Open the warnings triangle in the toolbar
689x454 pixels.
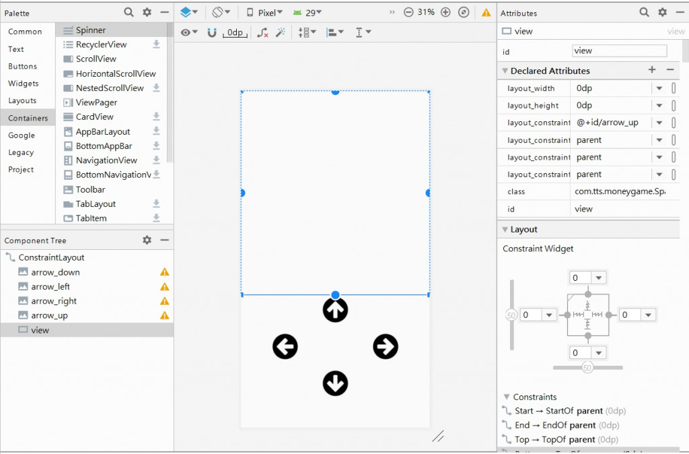pyautogui.click(x=486, y=12)
